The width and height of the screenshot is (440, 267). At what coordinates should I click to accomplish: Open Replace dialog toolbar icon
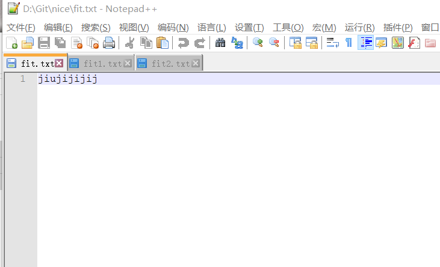pyautogui.click(x=237, y=43)
